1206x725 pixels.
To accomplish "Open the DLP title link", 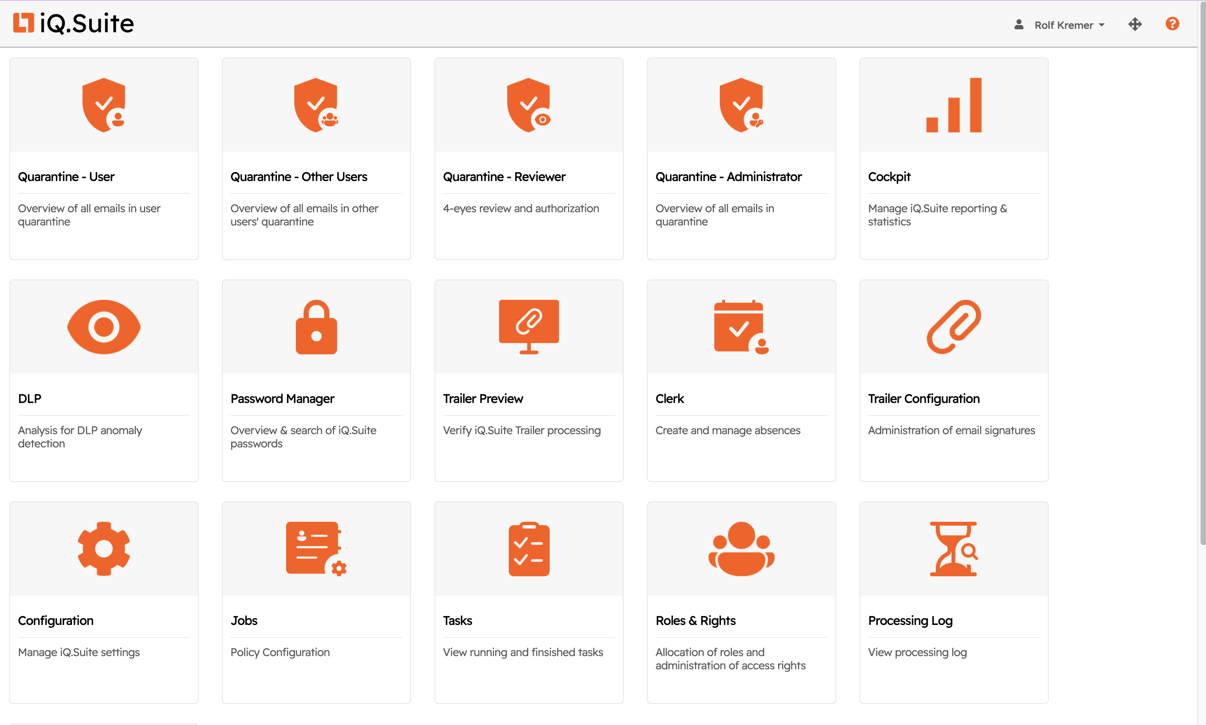I will click(29, 399).
